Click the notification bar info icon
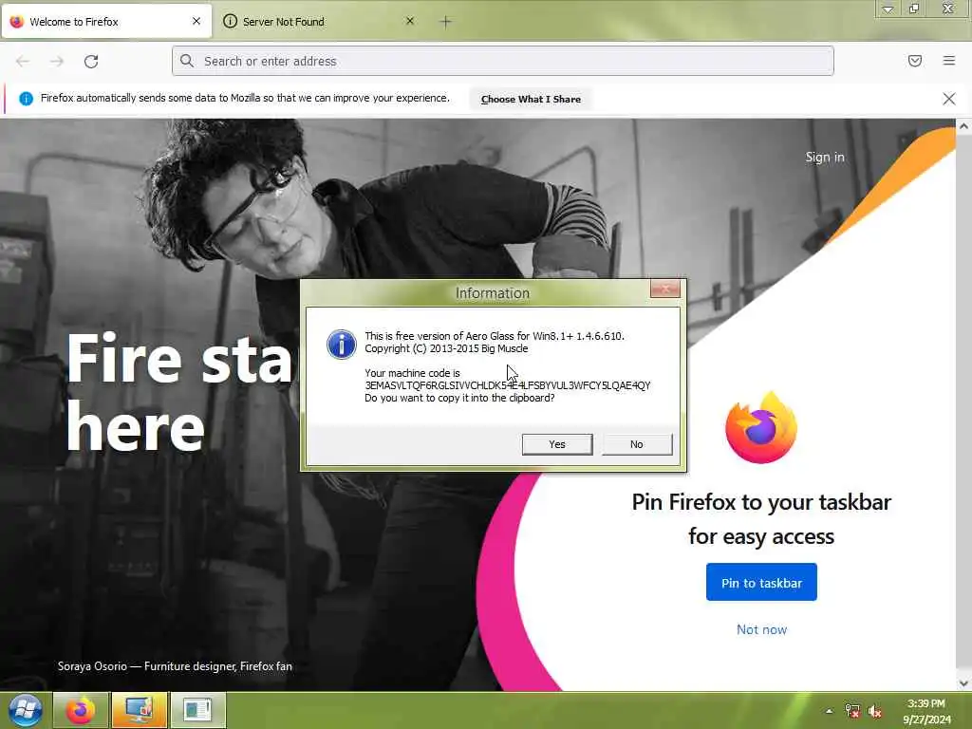This screenshot has height=729, width=972. point(26,99)
